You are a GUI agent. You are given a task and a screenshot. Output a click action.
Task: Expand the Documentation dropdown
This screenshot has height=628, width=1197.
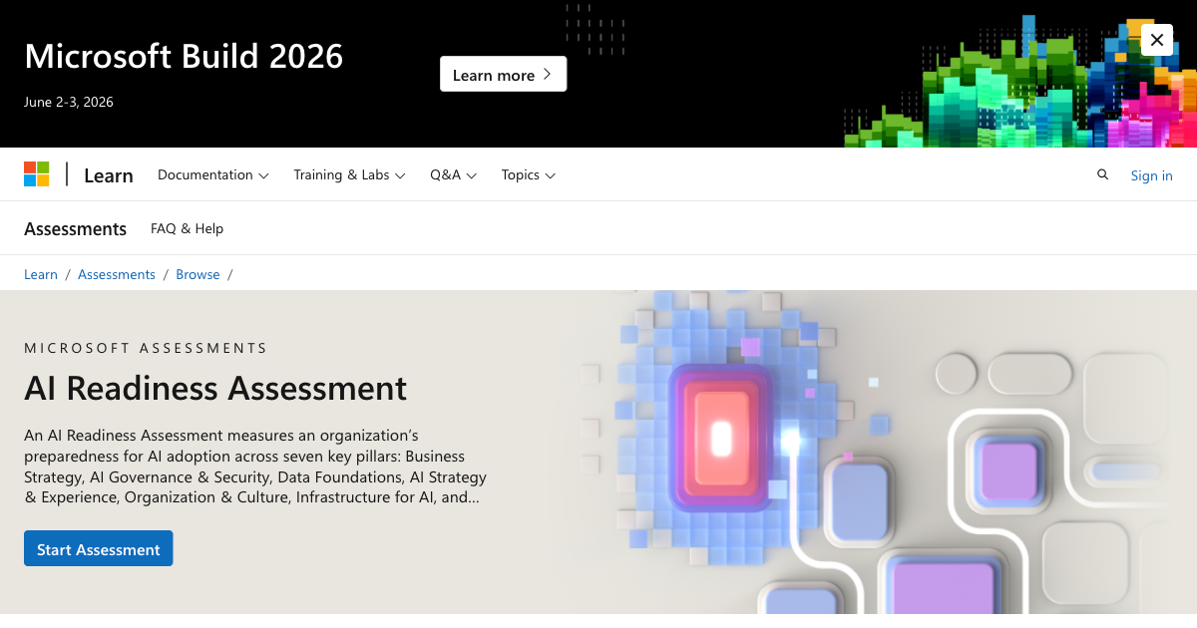point(213,175)
